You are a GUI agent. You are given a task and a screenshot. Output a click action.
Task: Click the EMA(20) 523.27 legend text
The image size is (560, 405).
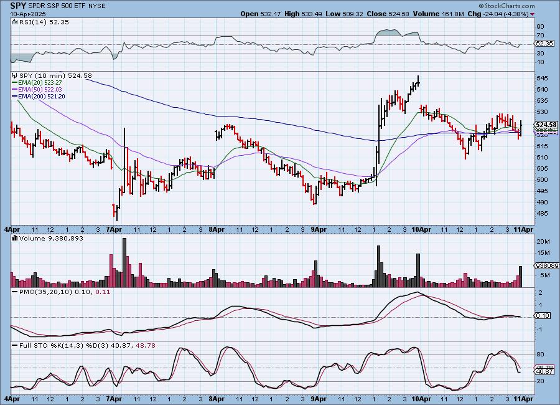tap(42, 83)
